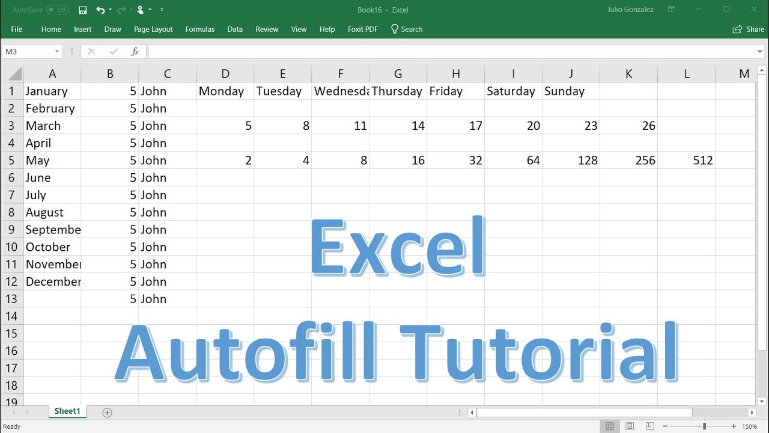Click the Share button
The width and height of the screenshot is (769, 433).
tap(749, 29)
